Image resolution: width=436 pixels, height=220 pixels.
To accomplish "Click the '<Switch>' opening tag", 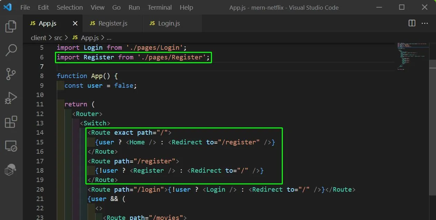I will 95,123.
